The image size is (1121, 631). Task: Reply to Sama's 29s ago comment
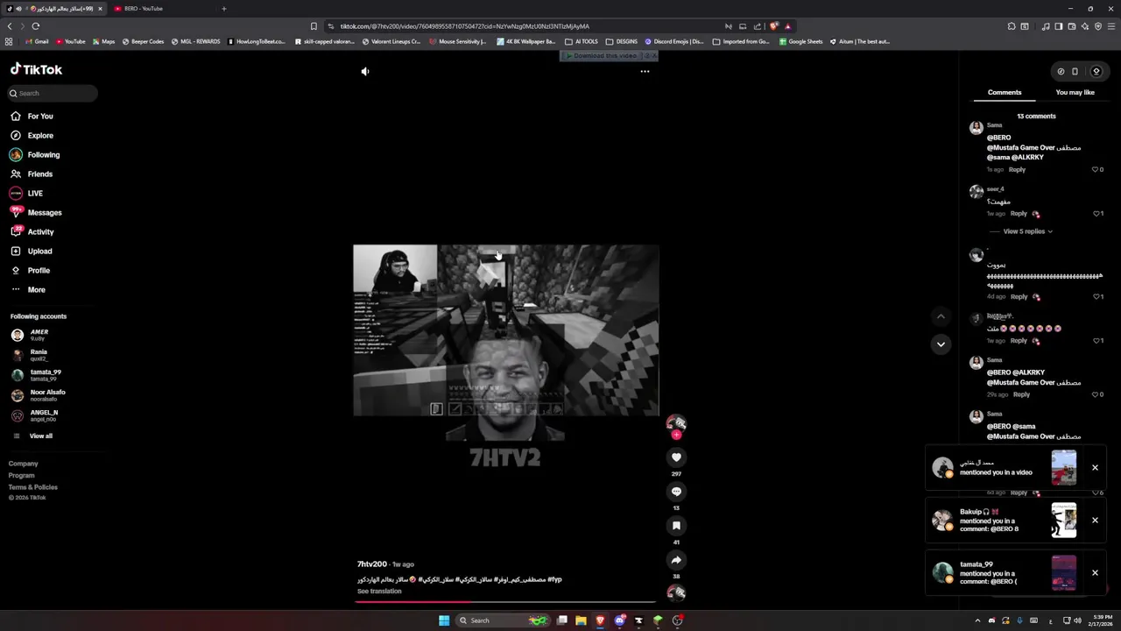tap(1021, 394)
